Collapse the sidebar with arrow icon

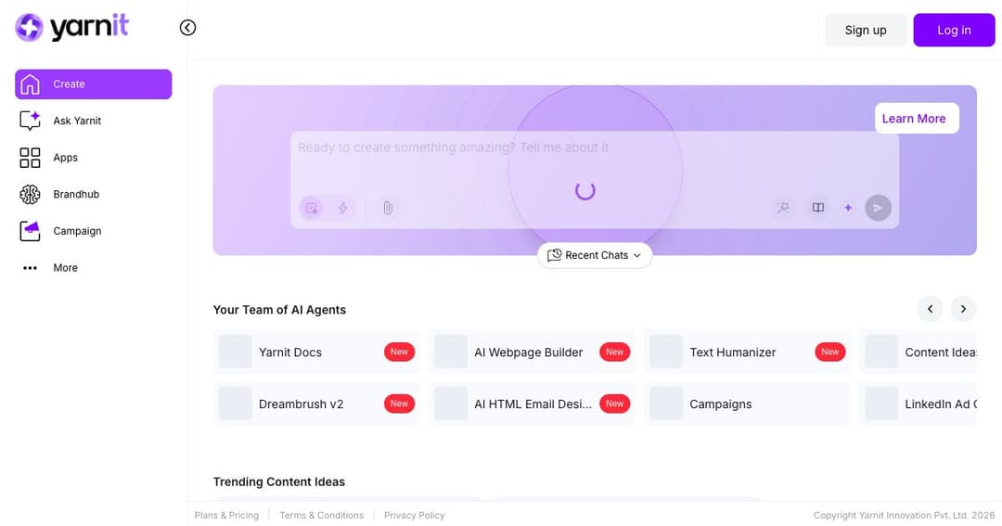pos(187,28)
